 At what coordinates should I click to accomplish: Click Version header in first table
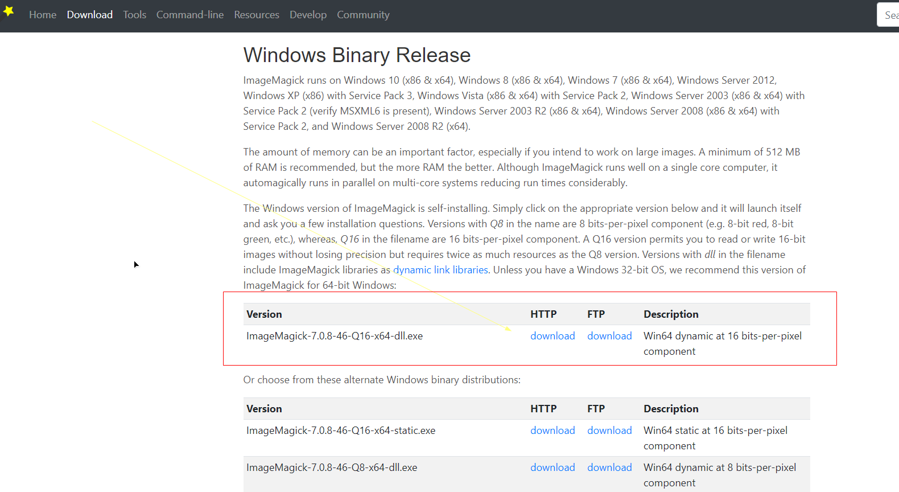[x=264, y=314]
